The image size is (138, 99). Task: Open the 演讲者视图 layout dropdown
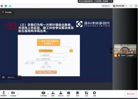(x=120, y=6)
